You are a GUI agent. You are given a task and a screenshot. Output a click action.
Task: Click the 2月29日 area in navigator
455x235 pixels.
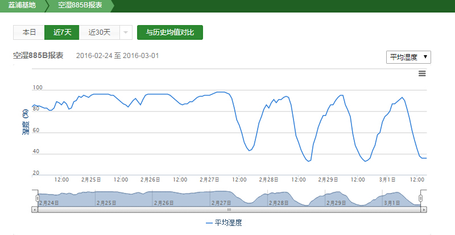[x=336, y=202]
